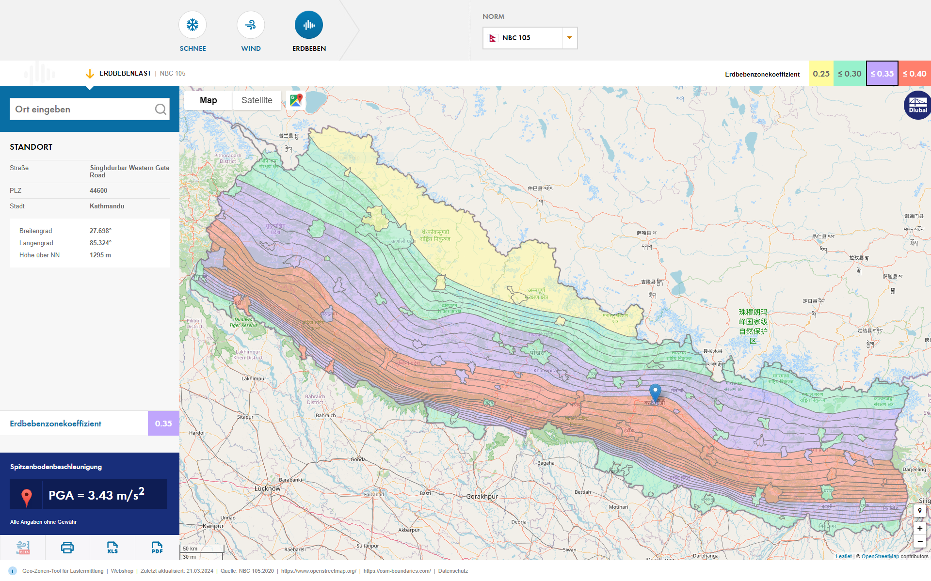Open the BETA wind tool icon
The width and height of the screenshot is (931, 581).
[22, 548]
